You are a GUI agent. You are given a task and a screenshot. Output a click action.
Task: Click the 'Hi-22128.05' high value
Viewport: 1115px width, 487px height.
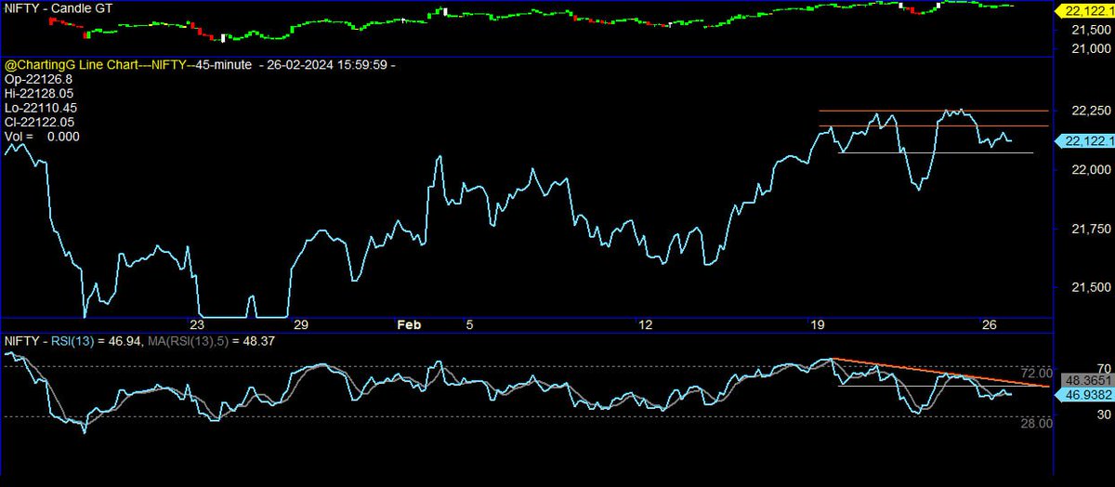point(39,94)
